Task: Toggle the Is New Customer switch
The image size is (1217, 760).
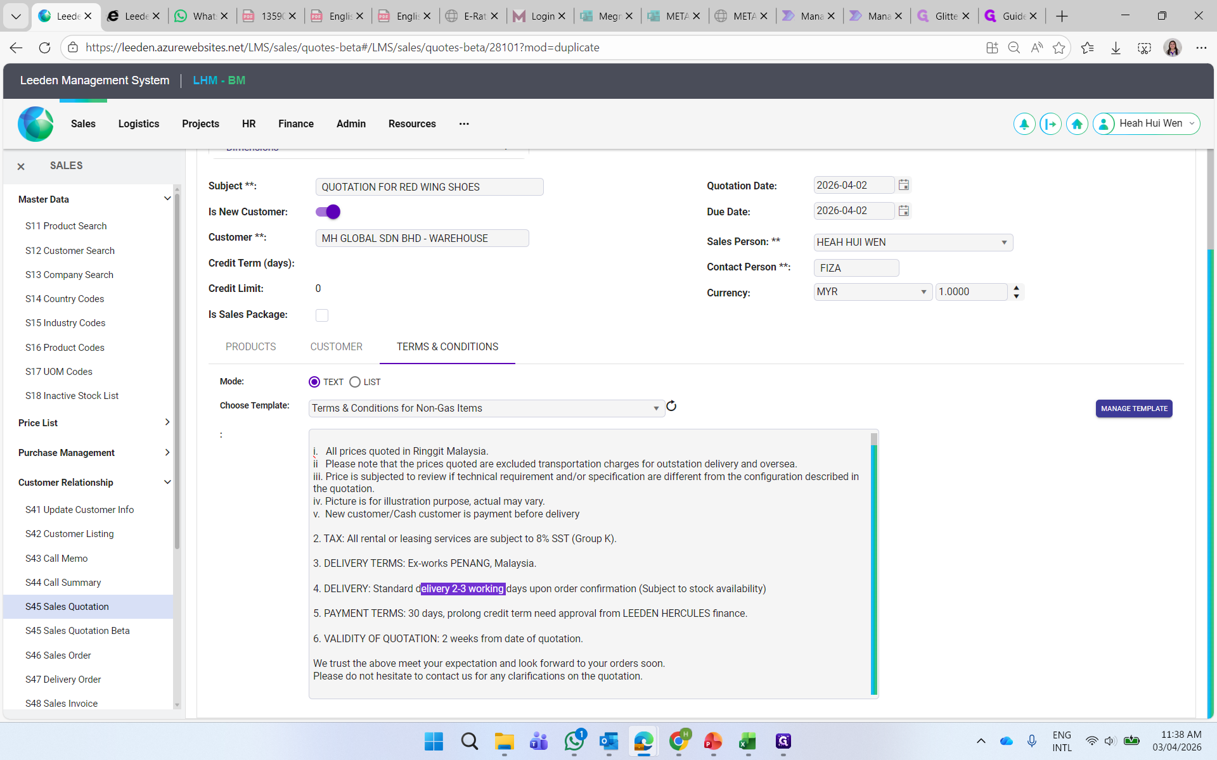Action: [x=328, y=212]
